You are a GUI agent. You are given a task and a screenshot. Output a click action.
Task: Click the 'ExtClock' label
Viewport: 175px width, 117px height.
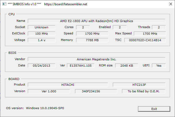click(x=19, y=33)
